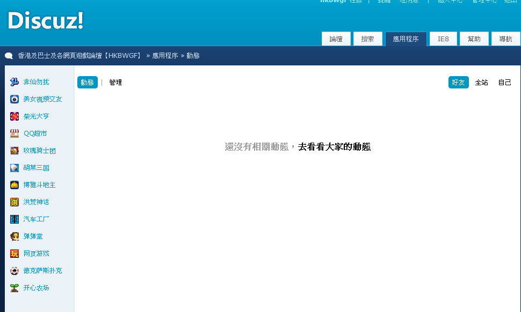521x312 pixels.
Task: Filter feed by 全站
Action: point(481,83)
